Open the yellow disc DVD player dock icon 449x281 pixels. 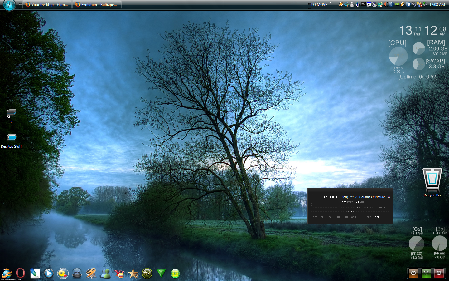click(x=63, y=273)
